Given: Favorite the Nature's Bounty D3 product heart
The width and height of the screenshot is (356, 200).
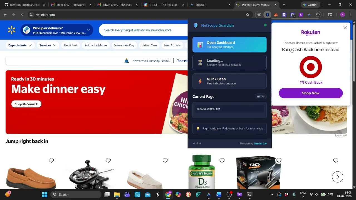Looking at the screenshot, I should 222,160.
